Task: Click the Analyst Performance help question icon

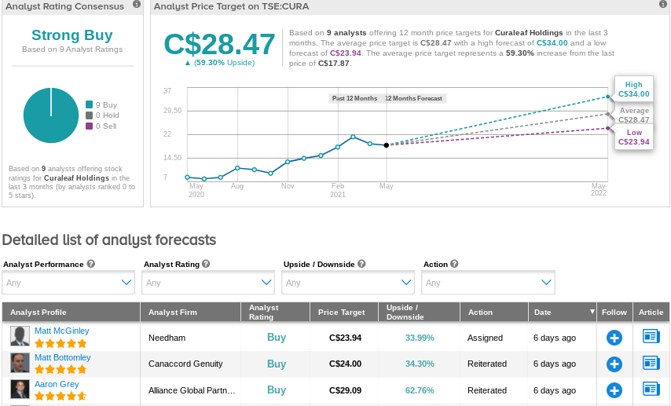Action: [90, 264]
